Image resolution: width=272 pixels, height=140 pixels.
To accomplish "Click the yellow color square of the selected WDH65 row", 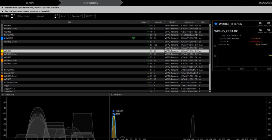I will click(2, 51).
